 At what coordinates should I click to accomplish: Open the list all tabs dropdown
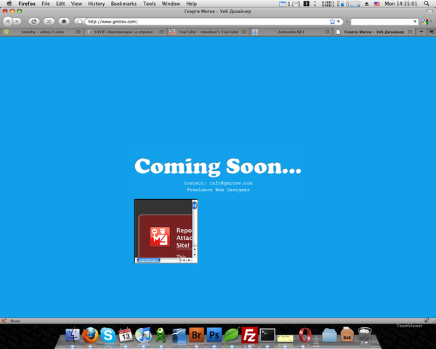(431, 32)
